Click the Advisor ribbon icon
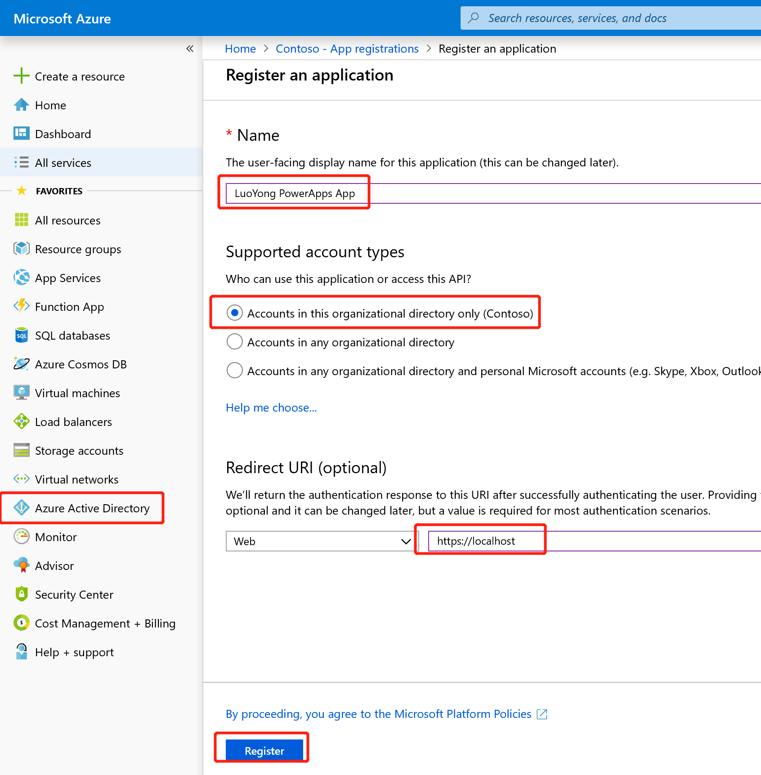 coord(21,565)
